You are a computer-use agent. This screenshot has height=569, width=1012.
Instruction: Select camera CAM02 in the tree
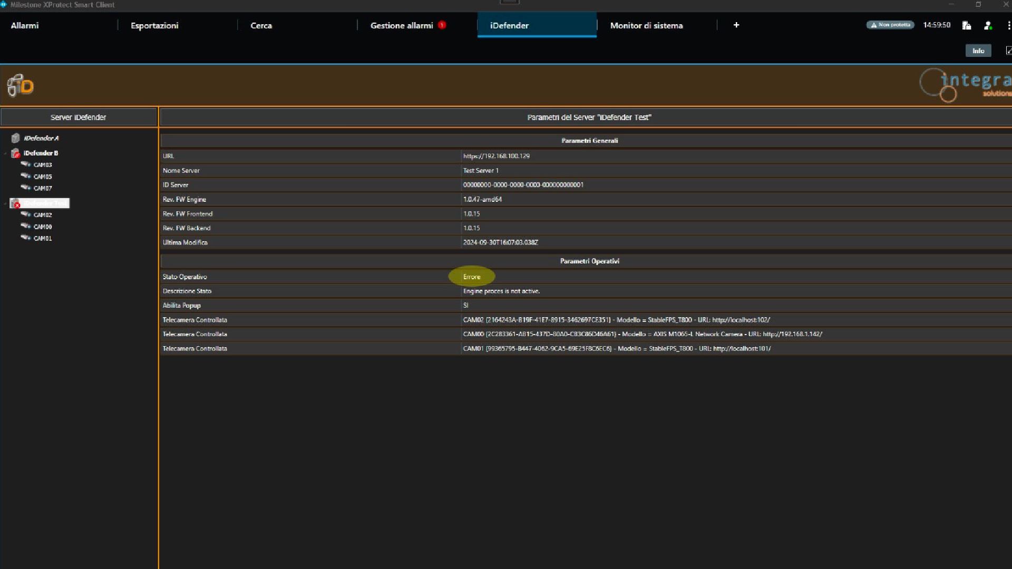pos(43,215)
